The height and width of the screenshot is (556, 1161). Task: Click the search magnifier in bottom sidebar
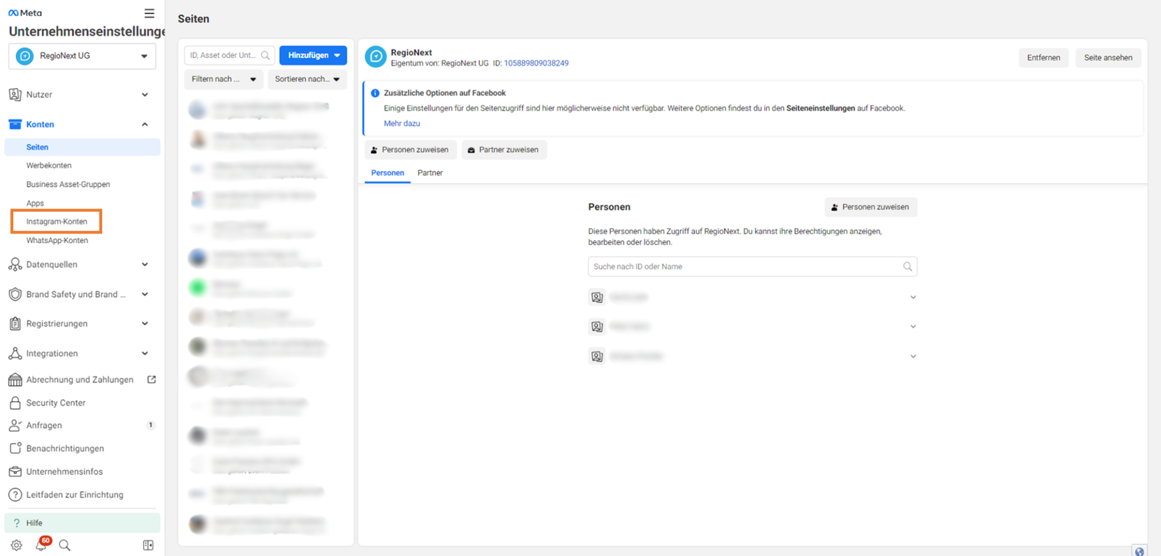[64, 545]
